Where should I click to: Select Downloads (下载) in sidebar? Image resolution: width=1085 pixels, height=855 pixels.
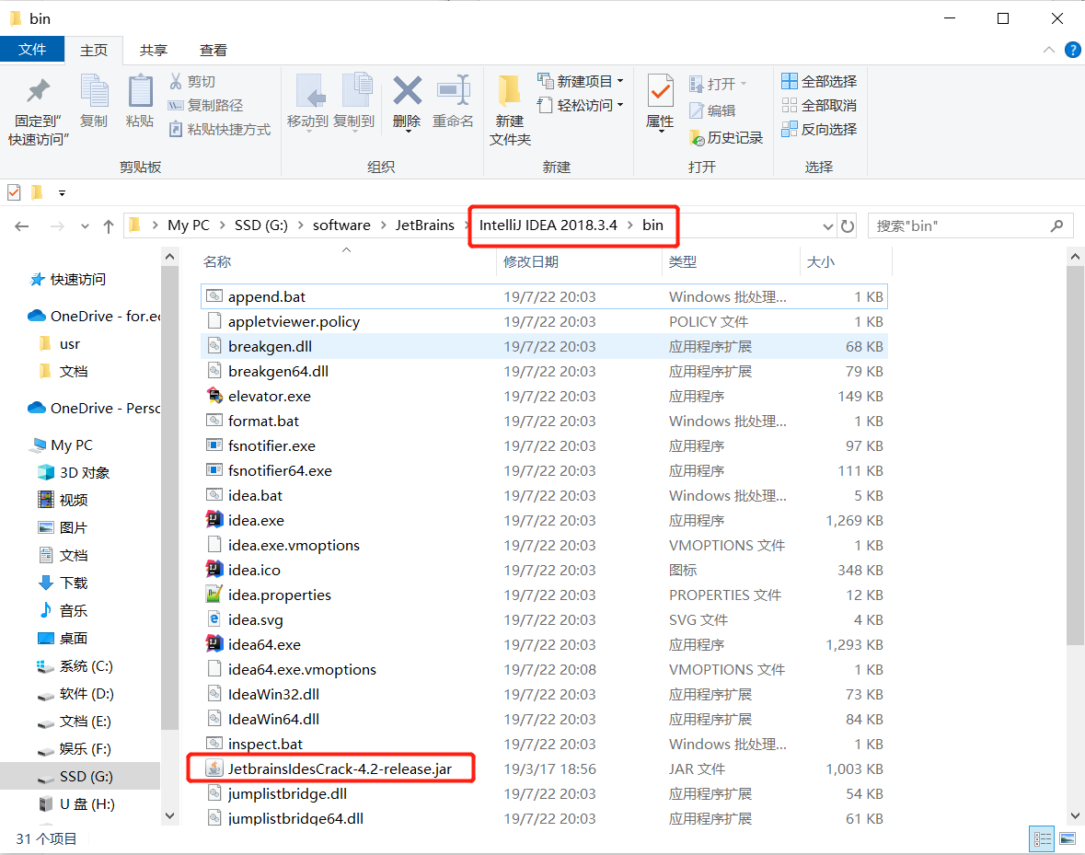(63, 583)
